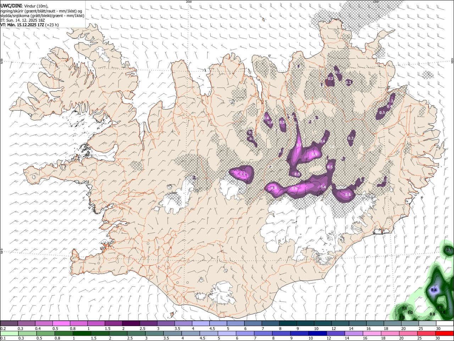Image resolution: width=454 pixels, height=341 pixels.
Task: Pick the darkest green bottom-row swatch between 1 and 1.5
Action: coord(82,333)
